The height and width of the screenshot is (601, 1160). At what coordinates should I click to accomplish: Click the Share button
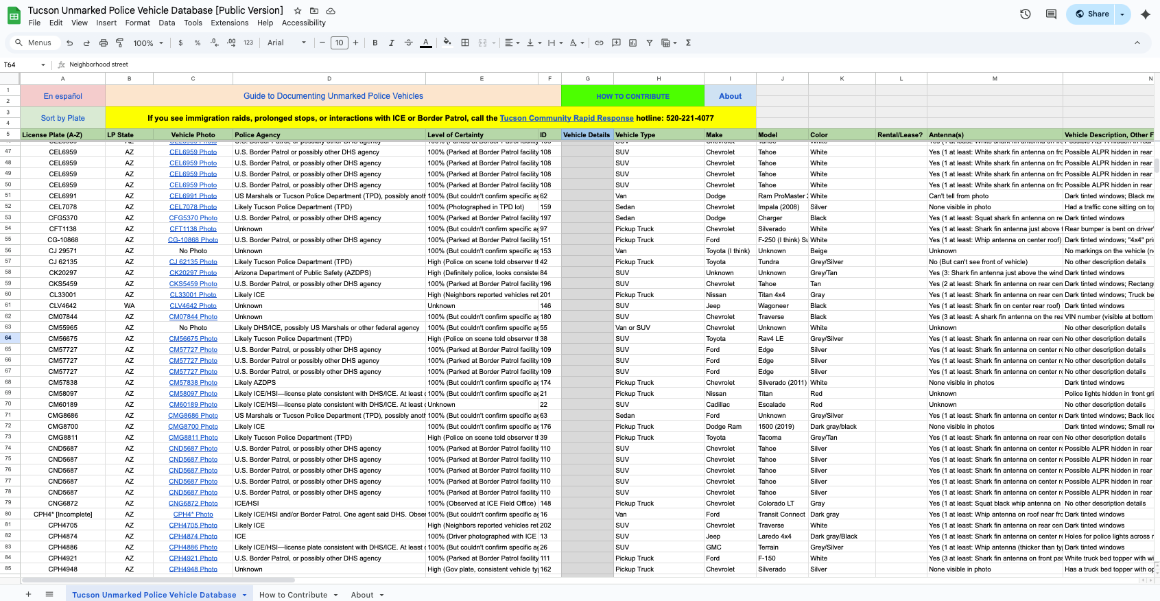click(x=1091, y=14)
